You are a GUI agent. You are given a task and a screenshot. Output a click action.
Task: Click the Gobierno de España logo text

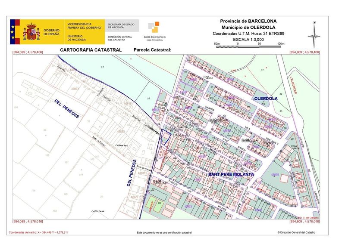[x=51, y=32]
